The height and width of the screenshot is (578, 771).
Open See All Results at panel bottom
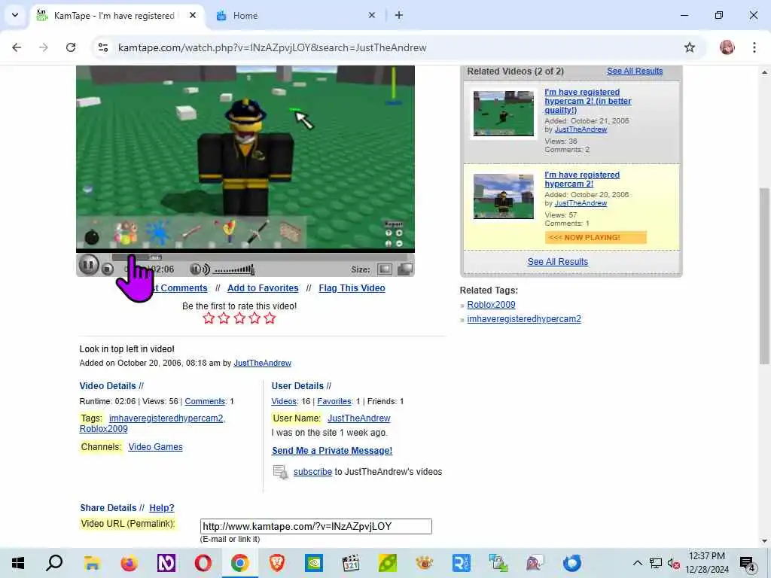click(x=558, y=262)
